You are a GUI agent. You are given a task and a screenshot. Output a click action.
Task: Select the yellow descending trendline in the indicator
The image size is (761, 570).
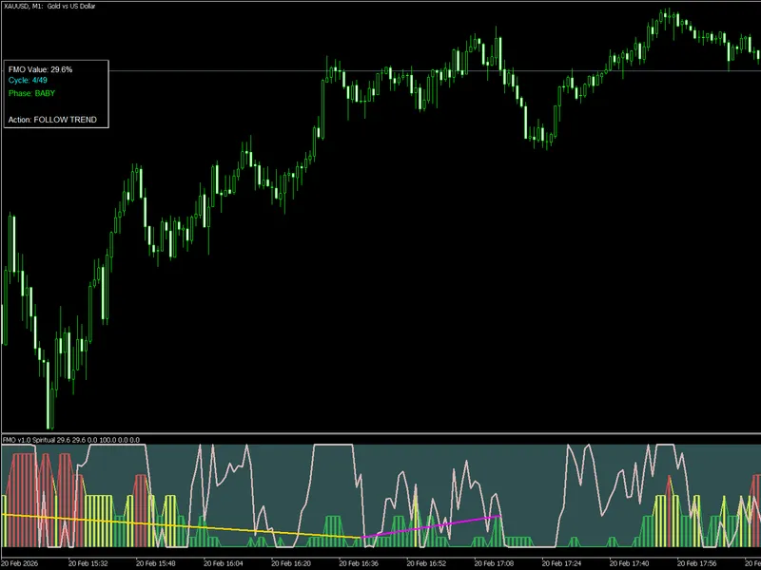point(180,526)
